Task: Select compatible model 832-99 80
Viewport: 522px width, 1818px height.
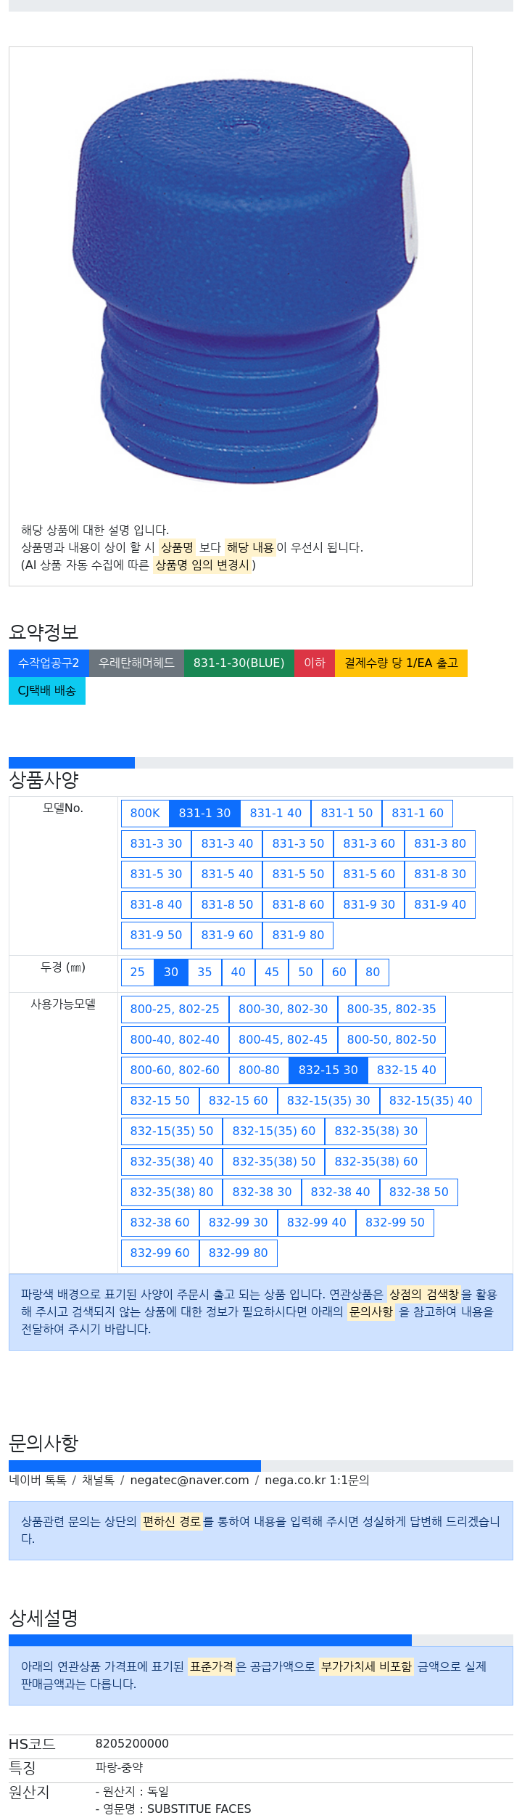Action: point(239,1253)
